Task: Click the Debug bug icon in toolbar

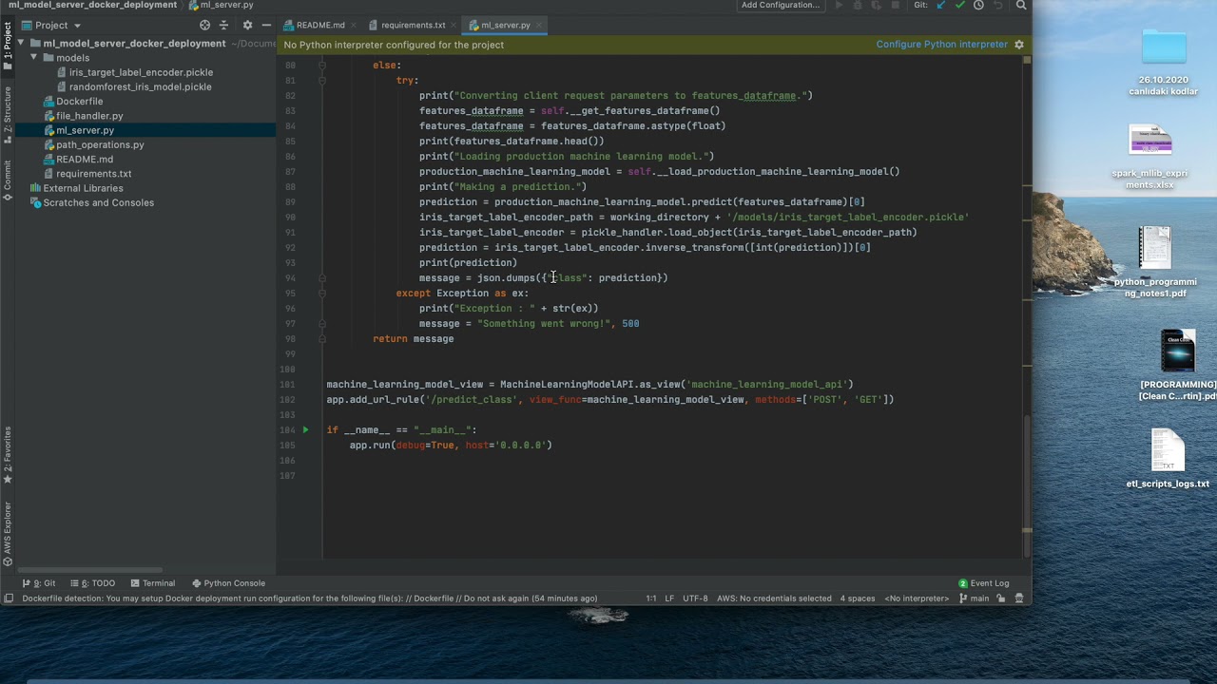Action: (858, 5)
